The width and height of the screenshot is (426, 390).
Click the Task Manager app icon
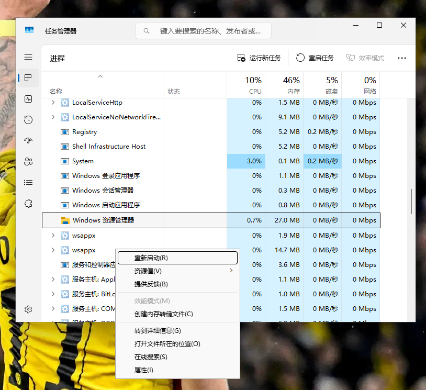tap(29, 30)
